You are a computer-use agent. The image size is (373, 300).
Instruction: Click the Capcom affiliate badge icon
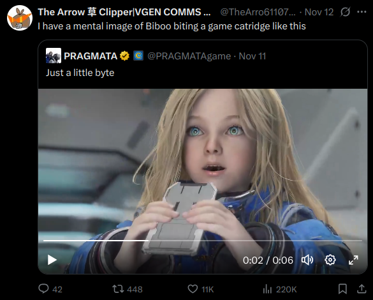click(138, 56)
